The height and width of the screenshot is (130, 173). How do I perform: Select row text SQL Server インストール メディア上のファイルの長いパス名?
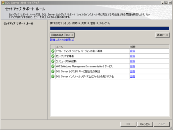tap(85, 76)
